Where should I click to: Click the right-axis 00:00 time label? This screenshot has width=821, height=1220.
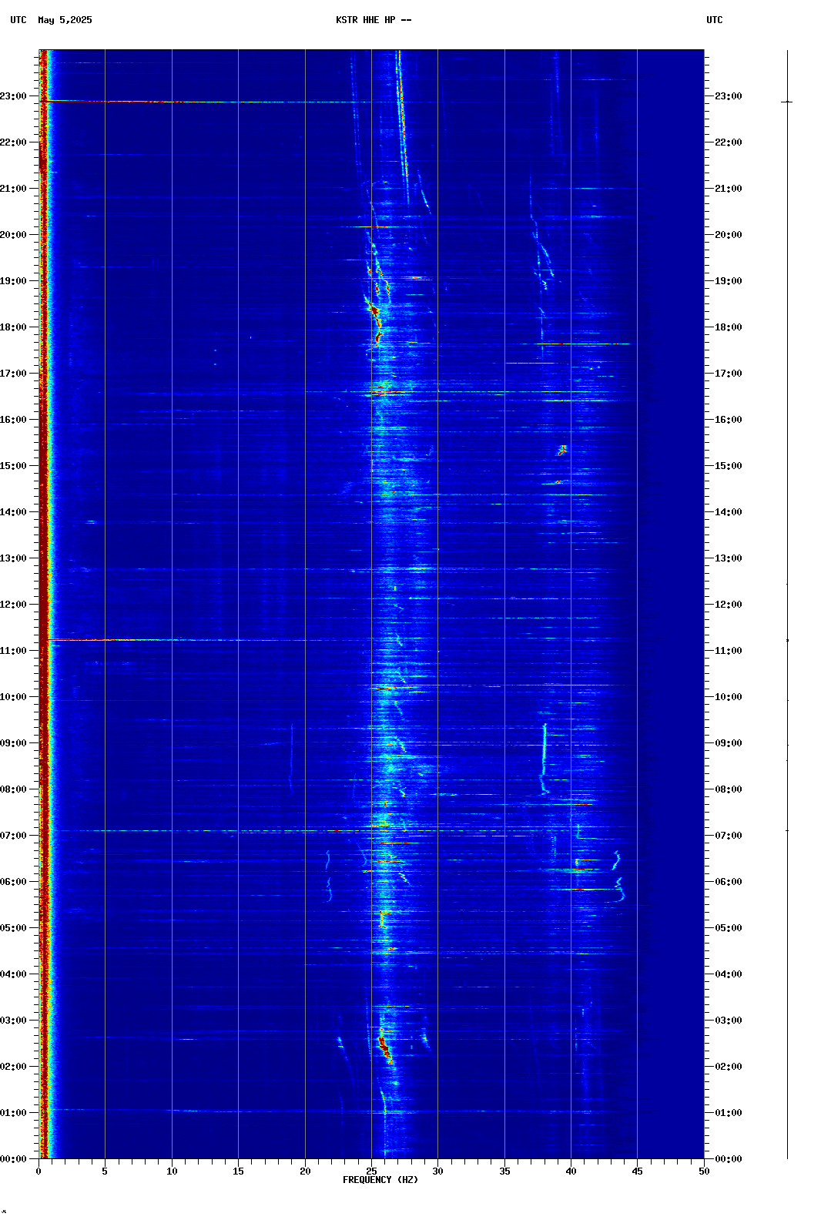click(729, 1159)
